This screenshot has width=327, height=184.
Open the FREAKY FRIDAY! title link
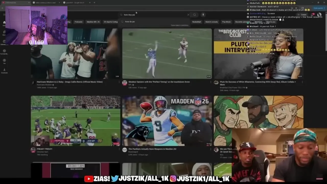coord(44,149)
